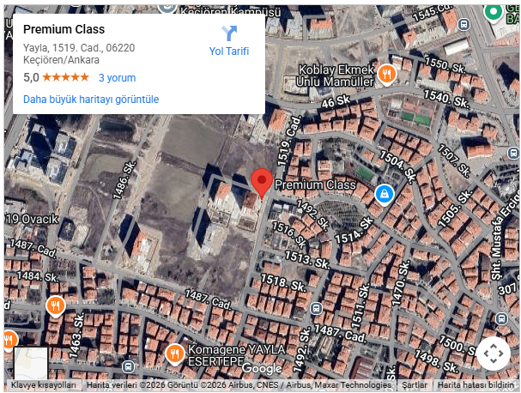Open the Şartlar terms link
The image size is (521, 393).
point(415,385)
